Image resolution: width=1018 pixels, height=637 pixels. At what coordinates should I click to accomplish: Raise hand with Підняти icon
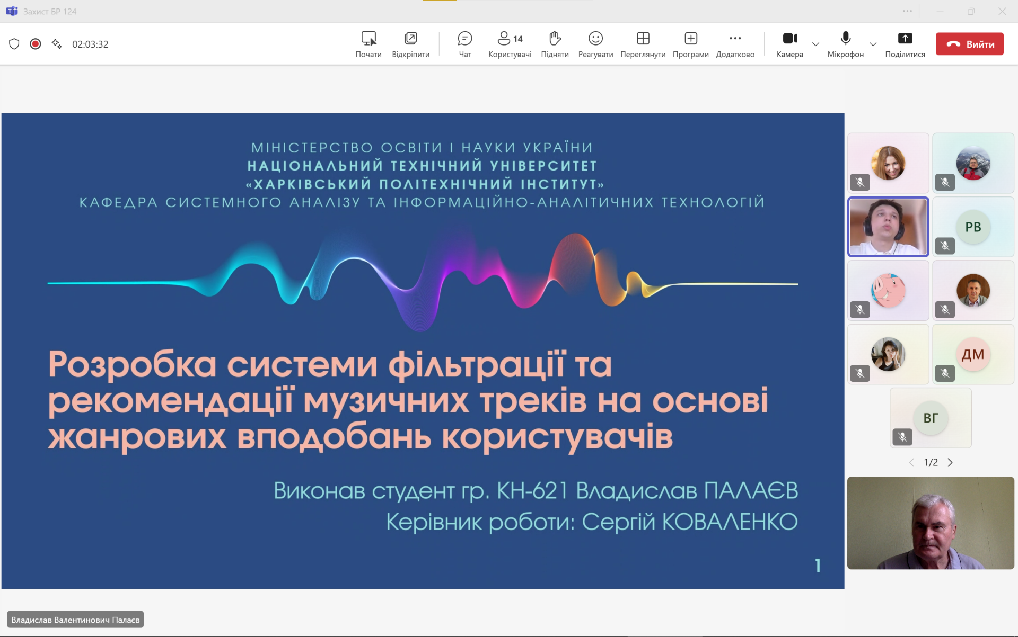coord(555,44)
